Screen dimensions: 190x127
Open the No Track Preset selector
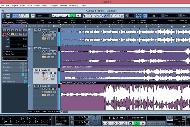15,59
